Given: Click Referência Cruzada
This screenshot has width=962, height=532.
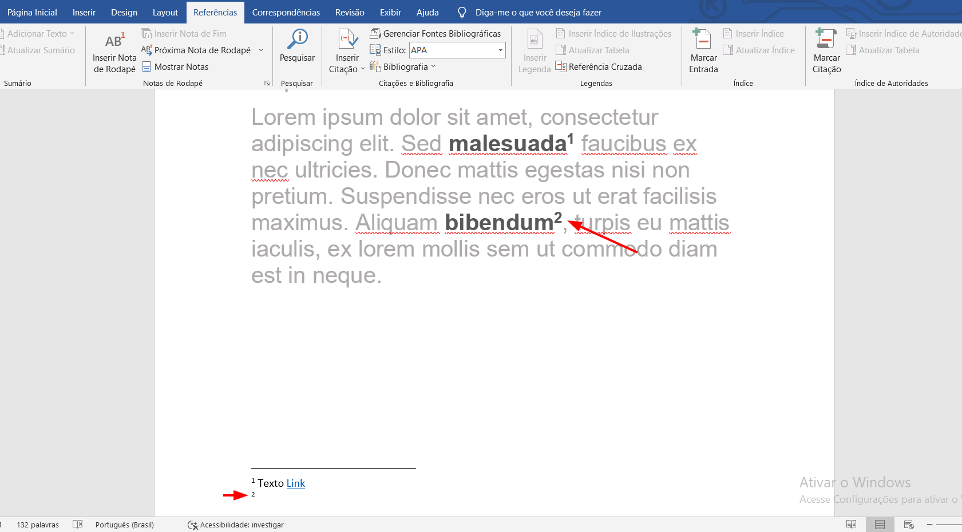Looking at the screenshot, I should [599, 67].
